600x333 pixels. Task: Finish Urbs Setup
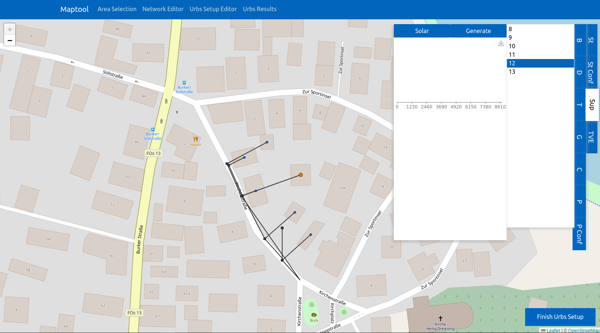click(x=560, y=317)
